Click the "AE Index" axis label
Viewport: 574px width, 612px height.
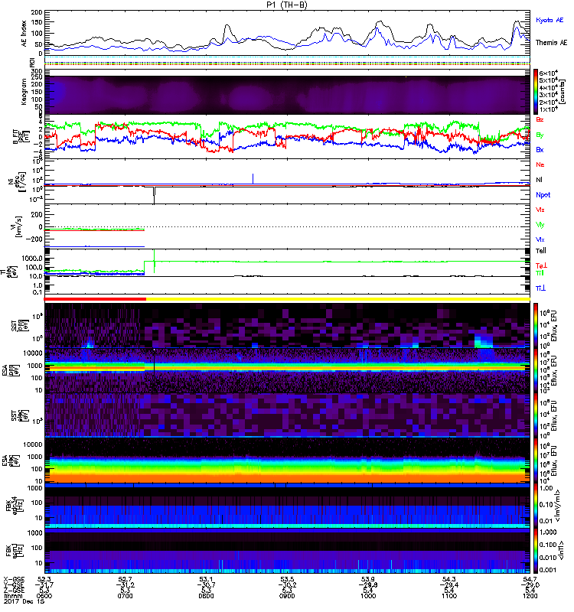[24, 33]
